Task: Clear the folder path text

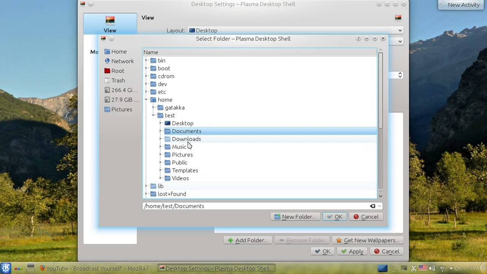Action: pos(372,206)
